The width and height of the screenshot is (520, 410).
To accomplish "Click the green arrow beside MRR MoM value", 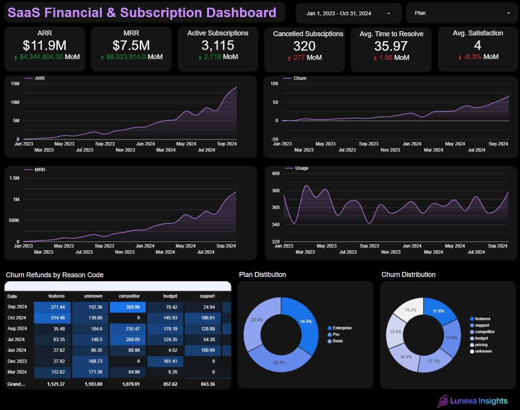I will (x=102, y=58).
